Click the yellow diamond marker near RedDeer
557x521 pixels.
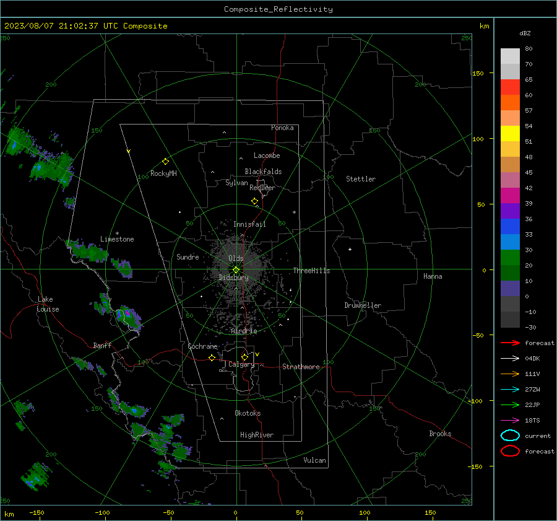pos(254,201)
